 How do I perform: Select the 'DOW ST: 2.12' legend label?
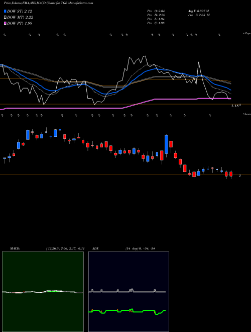(x=20, y=11)
